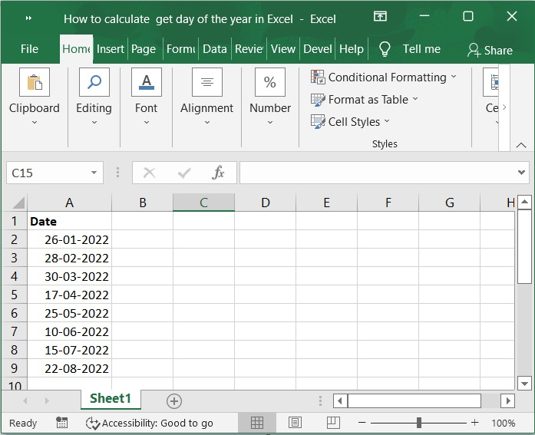Click the zoom slider handle

pos(419,423)
